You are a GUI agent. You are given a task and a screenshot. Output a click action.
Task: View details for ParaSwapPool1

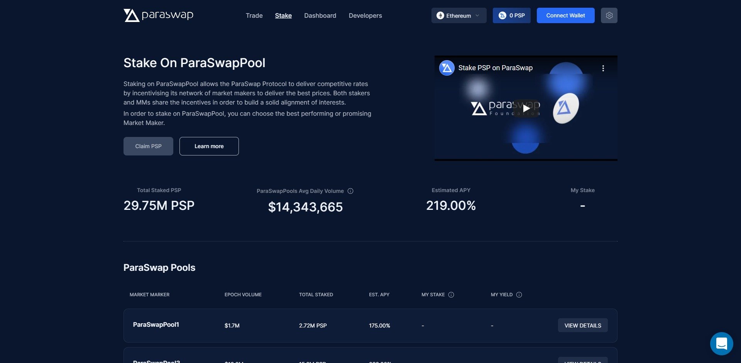point(582,326)
